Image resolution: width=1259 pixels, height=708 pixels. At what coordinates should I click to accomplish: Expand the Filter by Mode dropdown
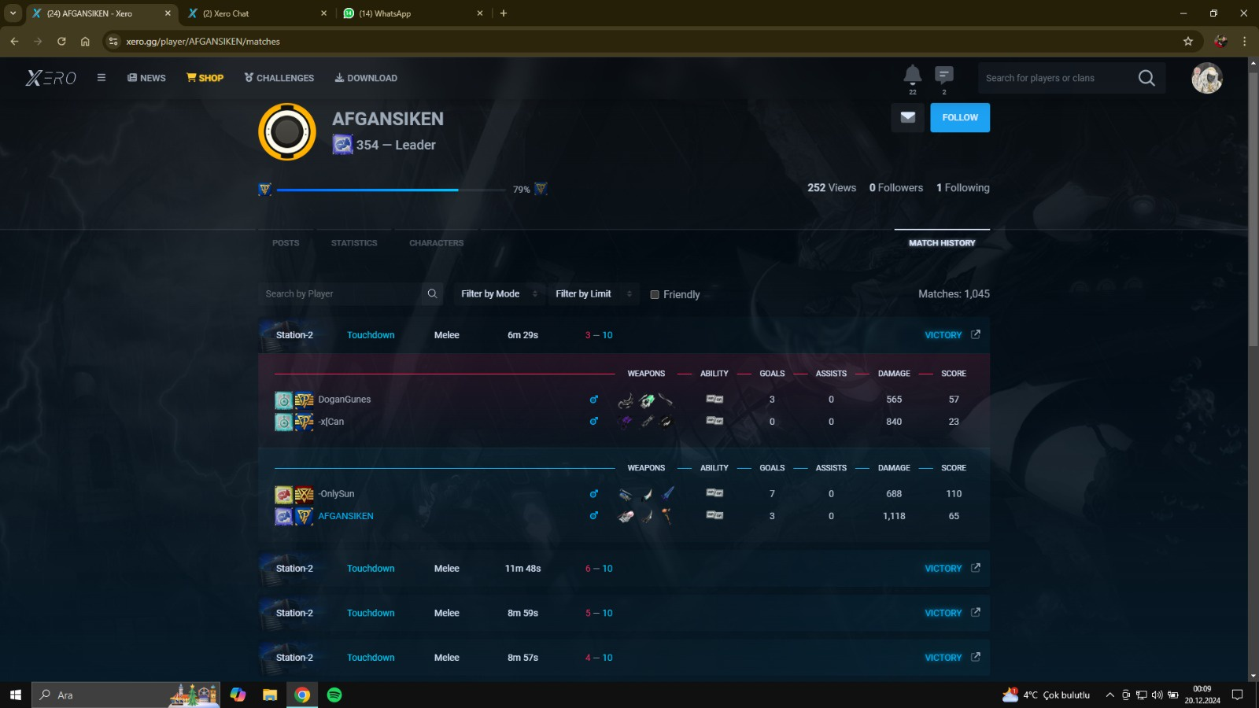point(499,293)
